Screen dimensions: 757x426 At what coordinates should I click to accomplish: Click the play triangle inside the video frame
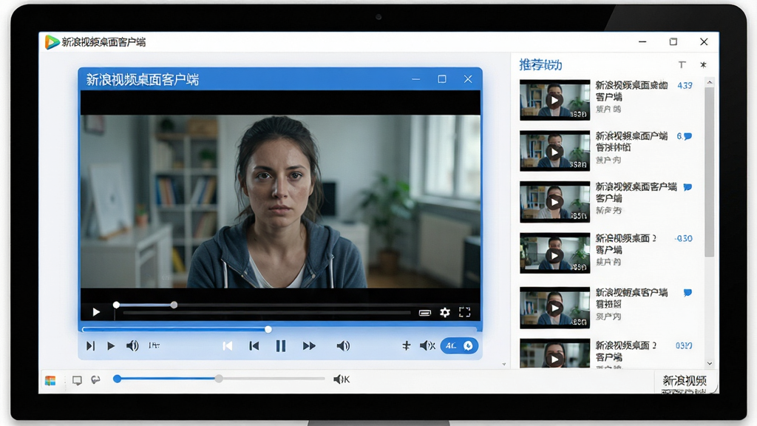pyautogui.click(x=96, y=312)
